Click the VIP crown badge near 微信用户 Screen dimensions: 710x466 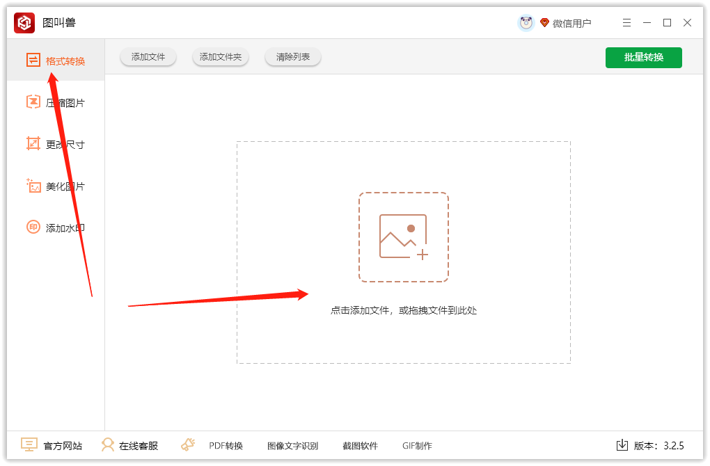click(x=545, y=22)
